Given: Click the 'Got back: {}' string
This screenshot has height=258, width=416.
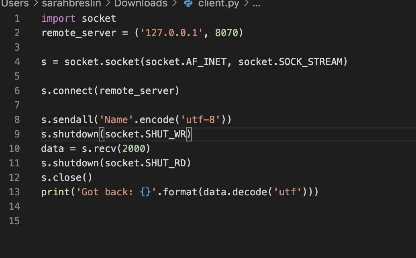Looking at the screenshot, I should [116, 192].
